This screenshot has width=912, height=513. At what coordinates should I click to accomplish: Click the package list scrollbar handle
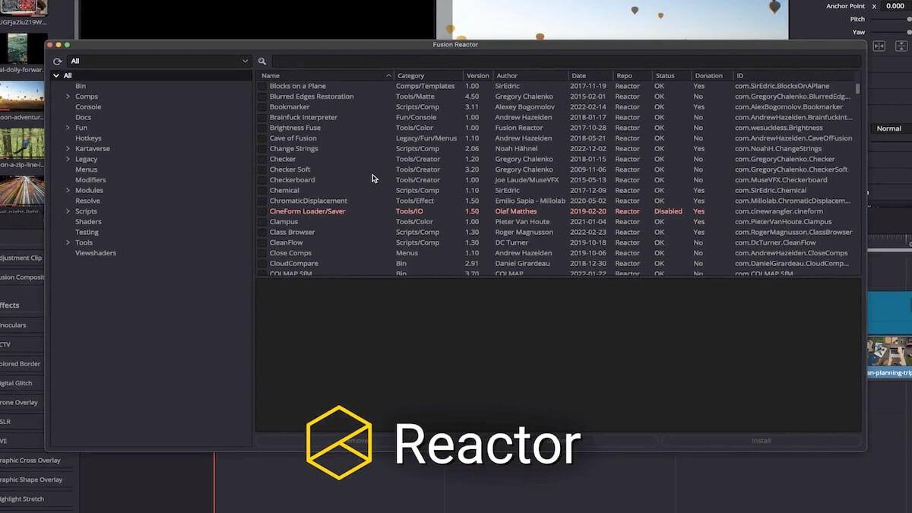(x=858, y=88)
